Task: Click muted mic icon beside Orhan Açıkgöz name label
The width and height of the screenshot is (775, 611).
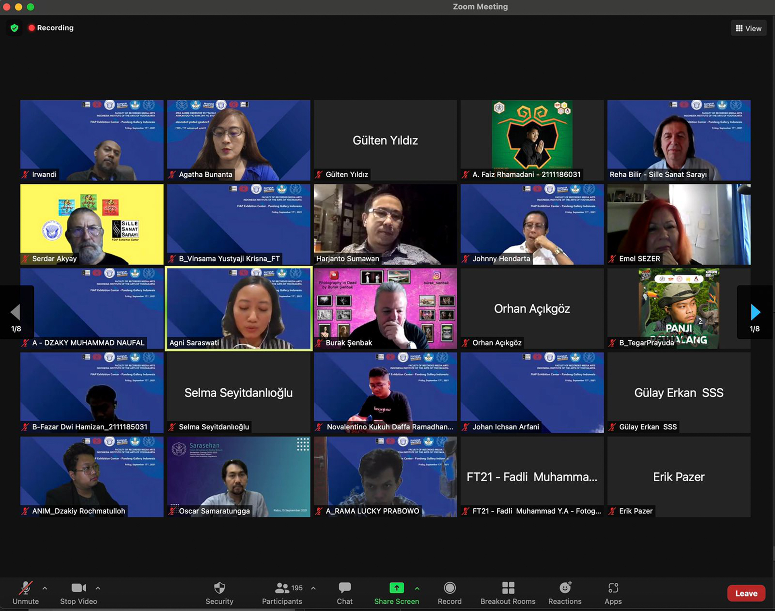Action: (x=466, y=343)
